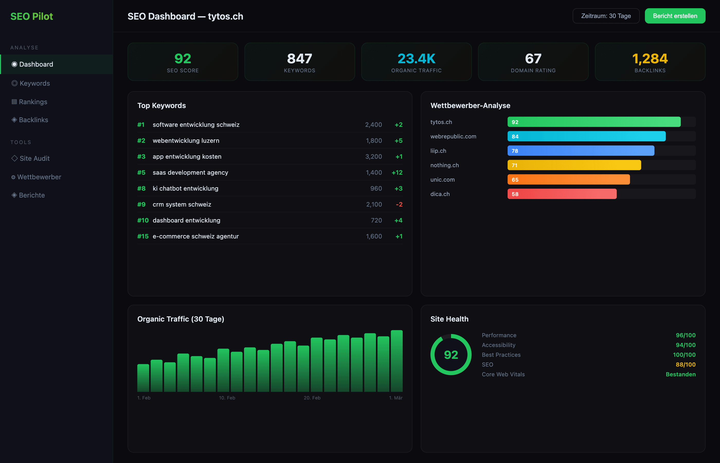Select the SEO Score 92 card
The width and height of the screenshot is (720, 463).
click(182, 62)
